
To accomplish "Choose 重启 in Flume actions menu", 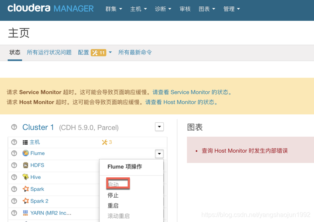I will tap(113, 206).
